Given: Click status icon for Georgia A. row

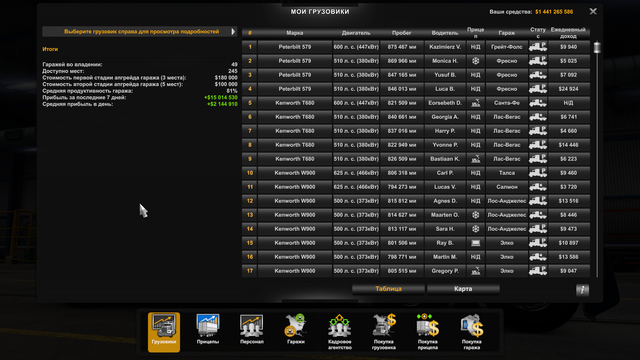Looking at the screenshot, I should [538, 116].
